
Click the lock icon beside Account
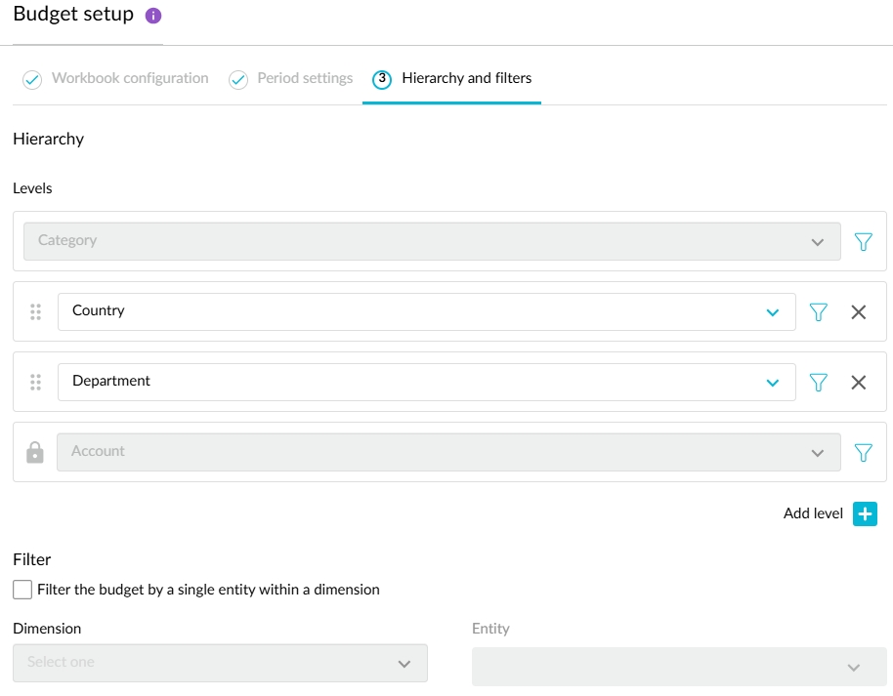tap(35, 452)
